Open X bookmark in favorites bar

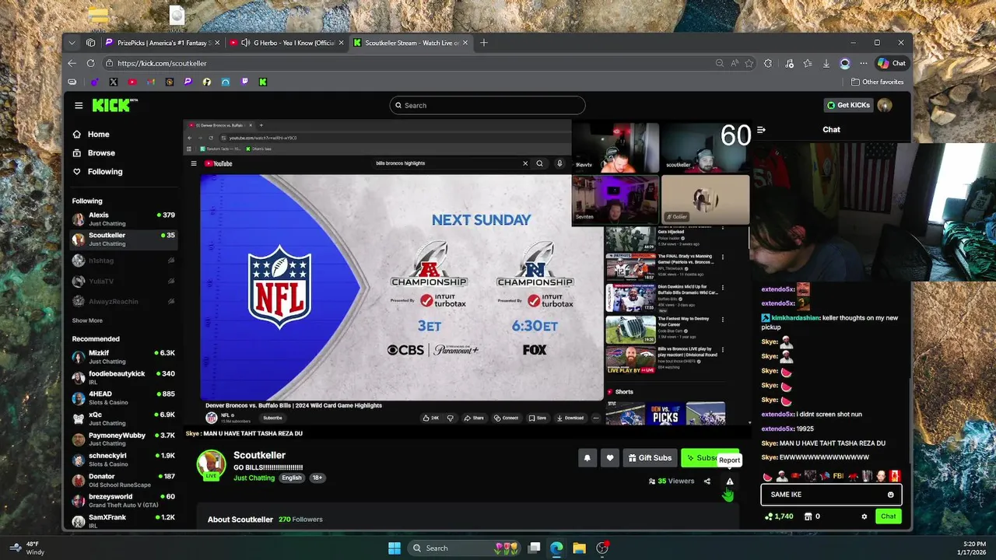click(114, 82)
